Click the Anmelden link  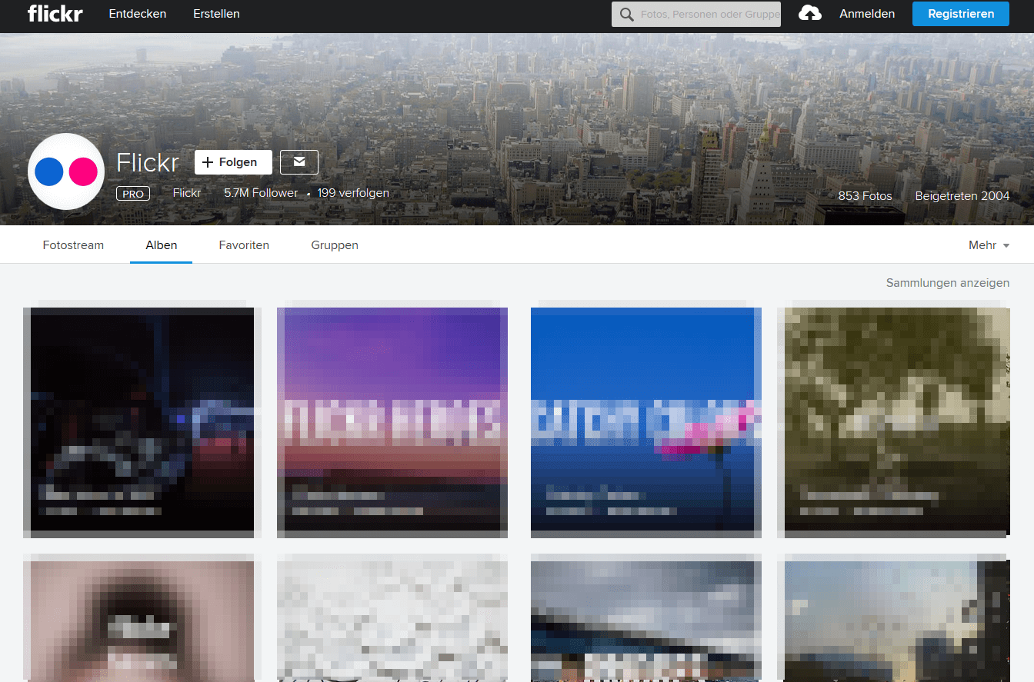tap(867, 14)
